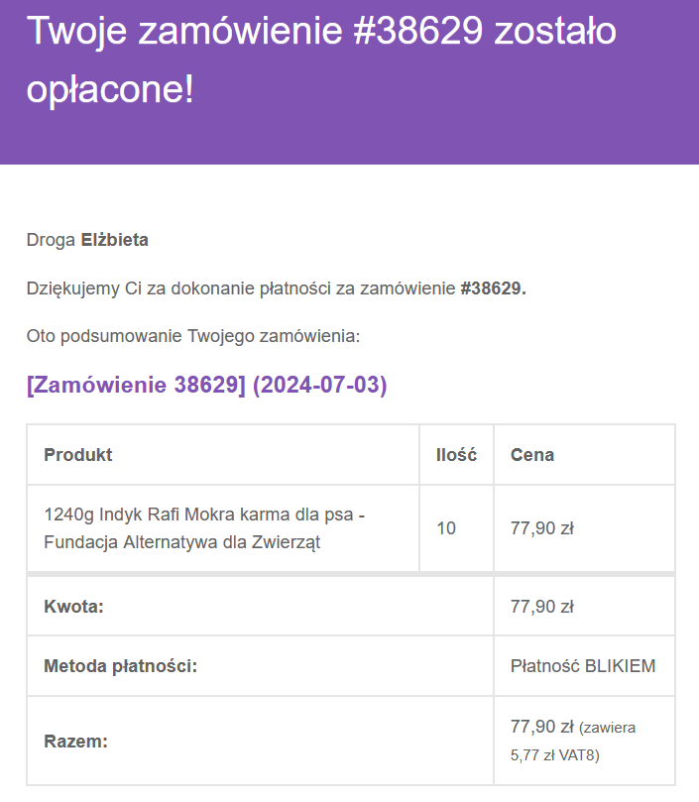
Task: Click the bold order number '#38629.' in the thank-you sentence
Action: tap(494, 288)
